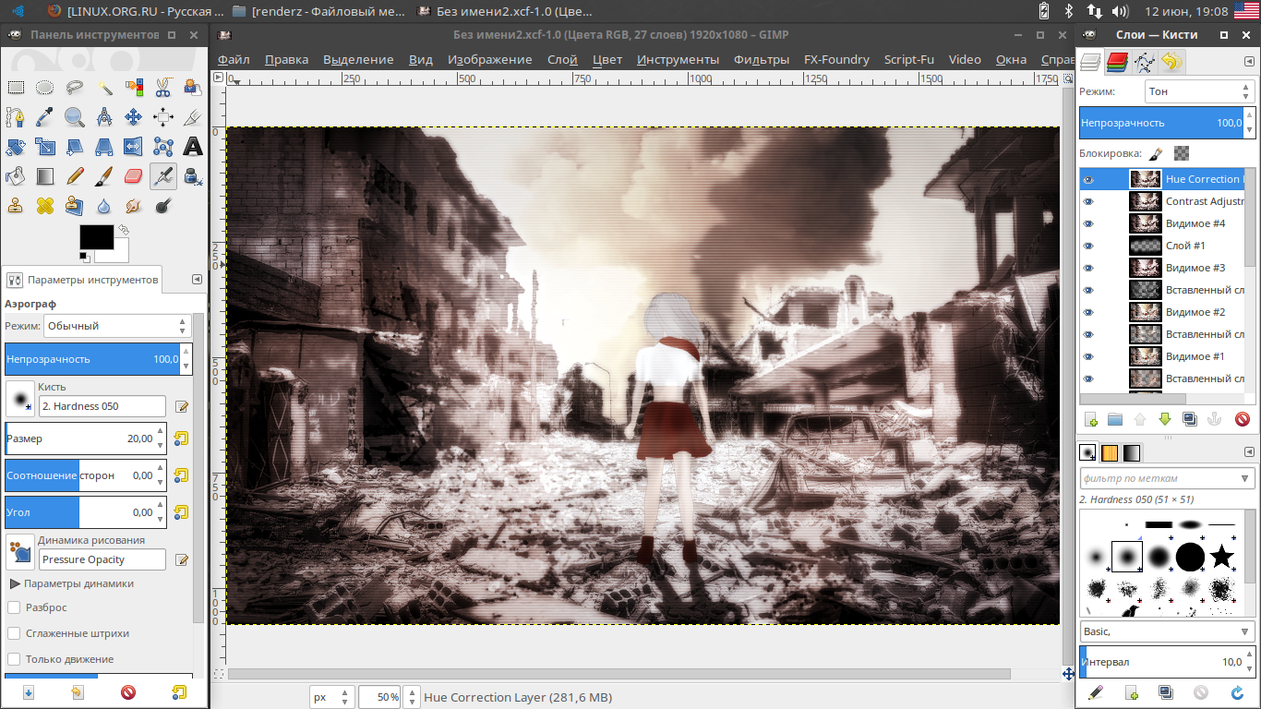This screenshot has width=1261, height=709.
Task: Select the Measure compass tool
Action: pyautogui.click(x=104, y=117)
